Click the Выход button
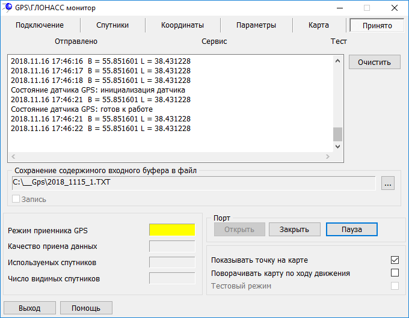 29,308
